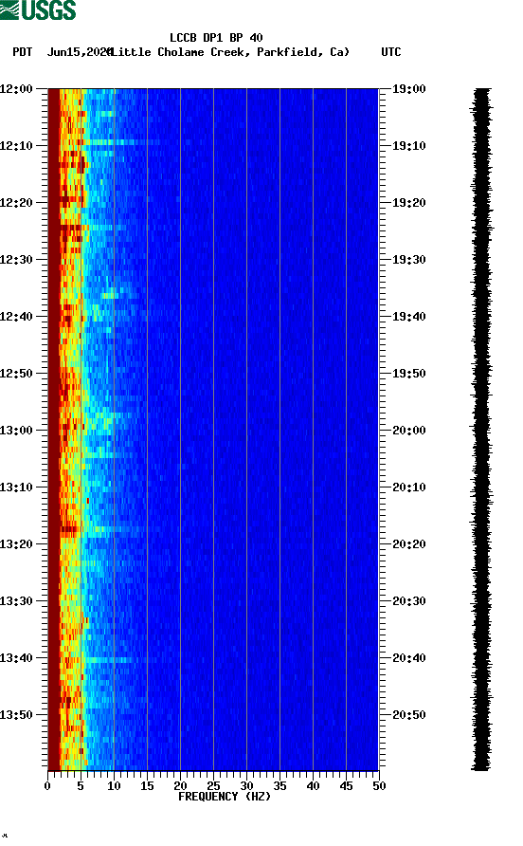Click the 13:50 PDT time label
Viewport: 523px width, 846px height.
tap(16, 715)
